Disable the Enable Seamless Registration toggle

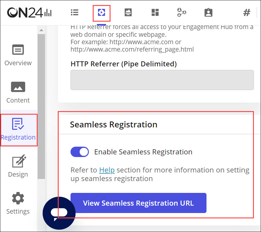click(79, 152)
